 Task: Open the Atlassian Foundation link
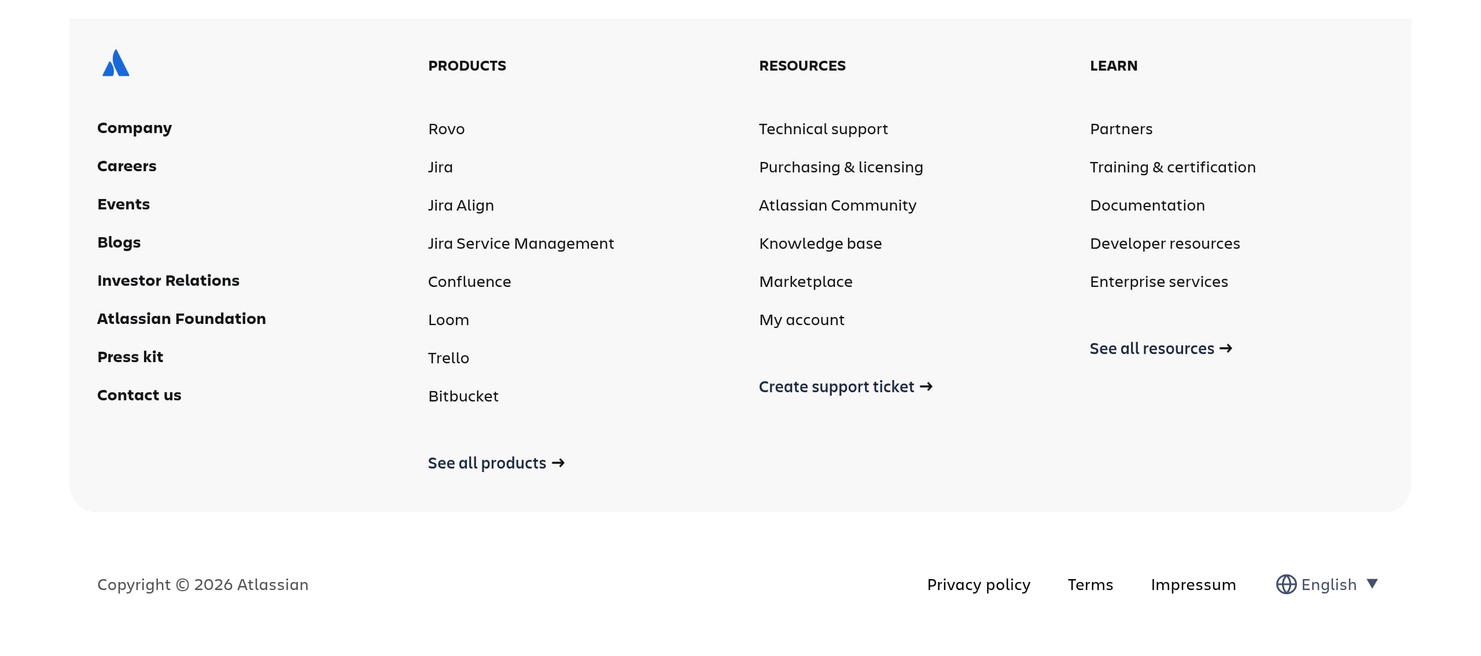click(182, 318)
